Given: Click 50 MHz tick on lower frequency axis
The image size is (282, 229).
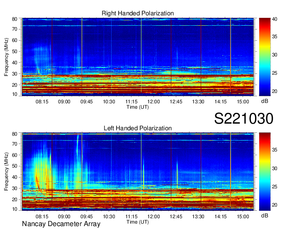Looking at the screenshot, I should 15,166.
